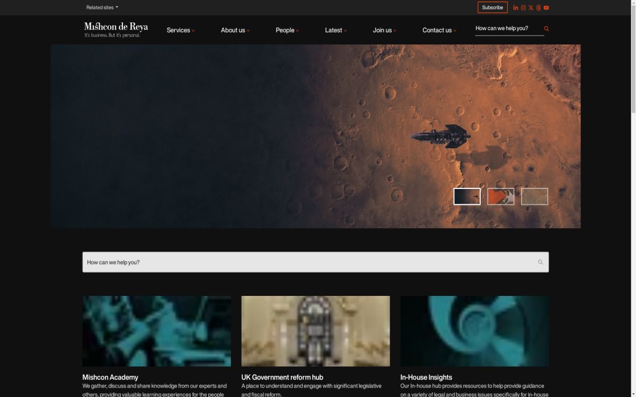Open the Instagram social icon

(x=523, y=7)
